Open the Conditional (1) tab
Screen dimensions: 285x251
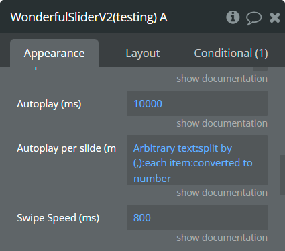pyautogui.click(x=231, y=53)
